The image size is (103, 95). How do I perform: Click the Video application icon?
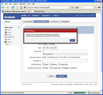tap(6, 39)
